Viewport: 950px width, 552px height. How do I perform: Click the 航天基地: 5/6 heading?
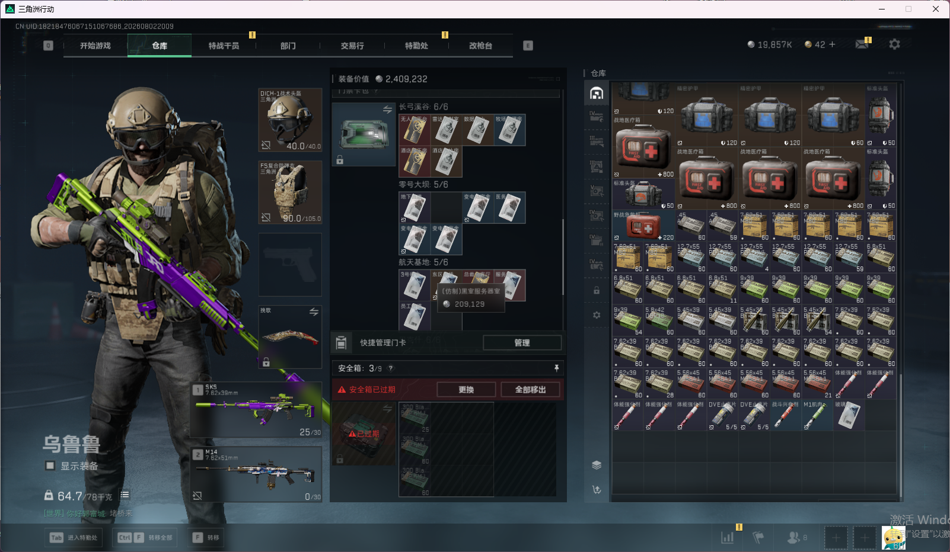(x=423, y=262)
